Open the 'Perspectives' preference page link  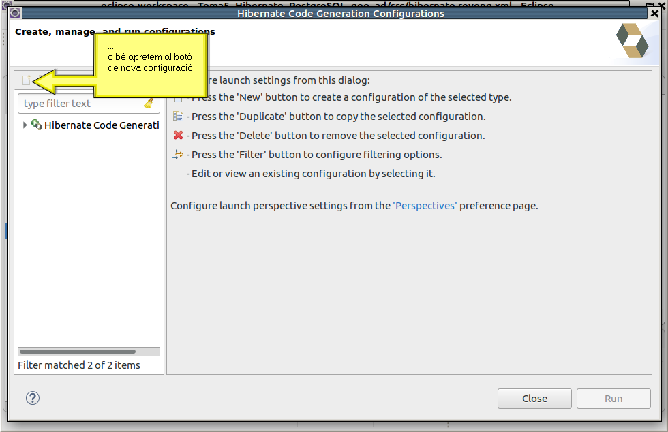[425, 206]
